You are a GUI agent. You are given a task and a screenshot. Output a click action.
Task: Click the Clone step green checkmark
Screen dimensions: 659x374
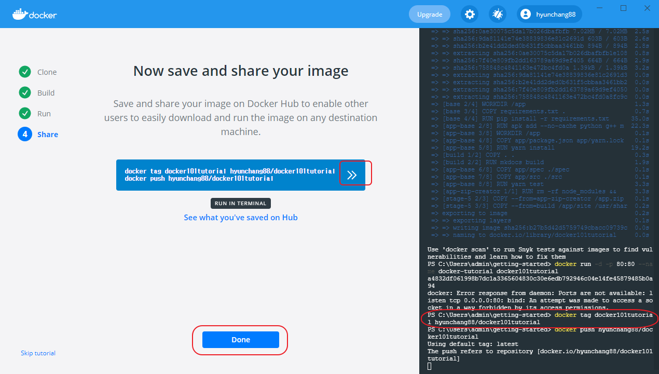(24, 72)
